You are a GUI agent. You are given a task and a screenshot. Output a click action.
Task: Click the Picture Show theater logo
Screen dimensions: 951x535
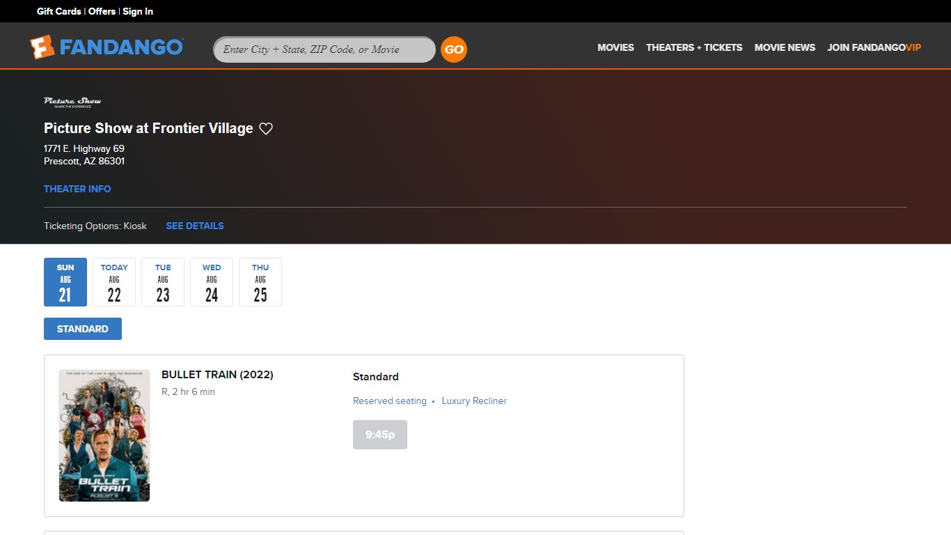pyautogui.click(x=72, y=102)
